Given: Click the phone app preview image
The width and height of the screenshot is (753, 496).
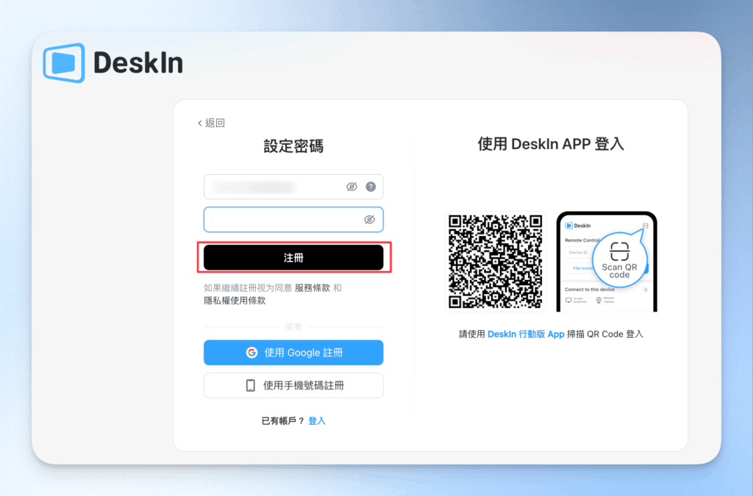Looking at the screenshot, I should [x=607, y=262].
